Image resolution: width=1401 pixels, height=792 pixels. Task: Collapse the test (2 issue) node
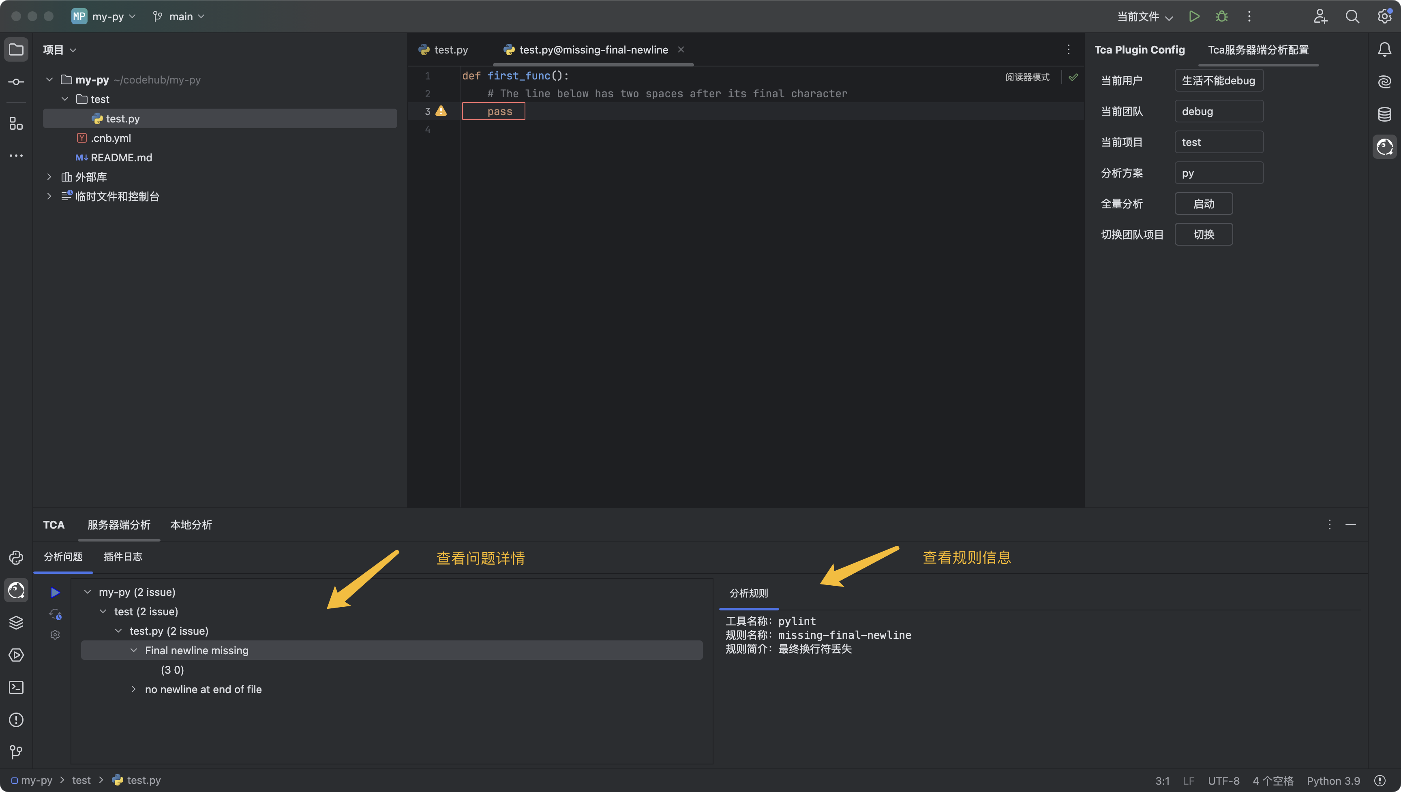[x=103, y=611]
